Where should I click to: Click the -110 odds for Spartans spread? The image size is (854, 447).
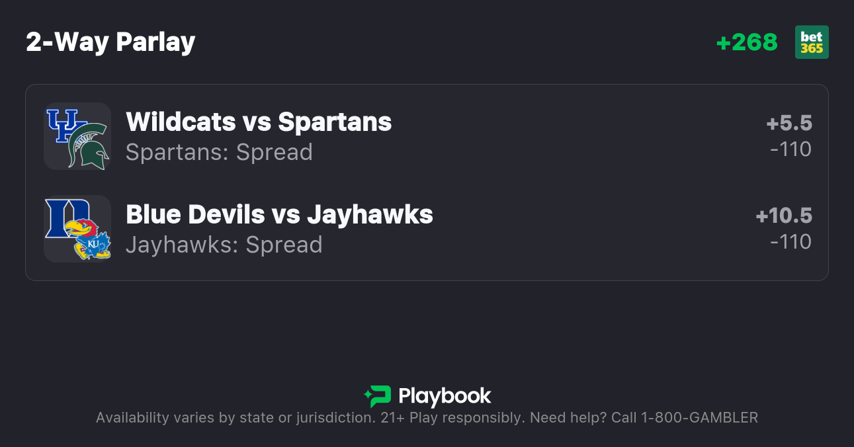(790, 149)
